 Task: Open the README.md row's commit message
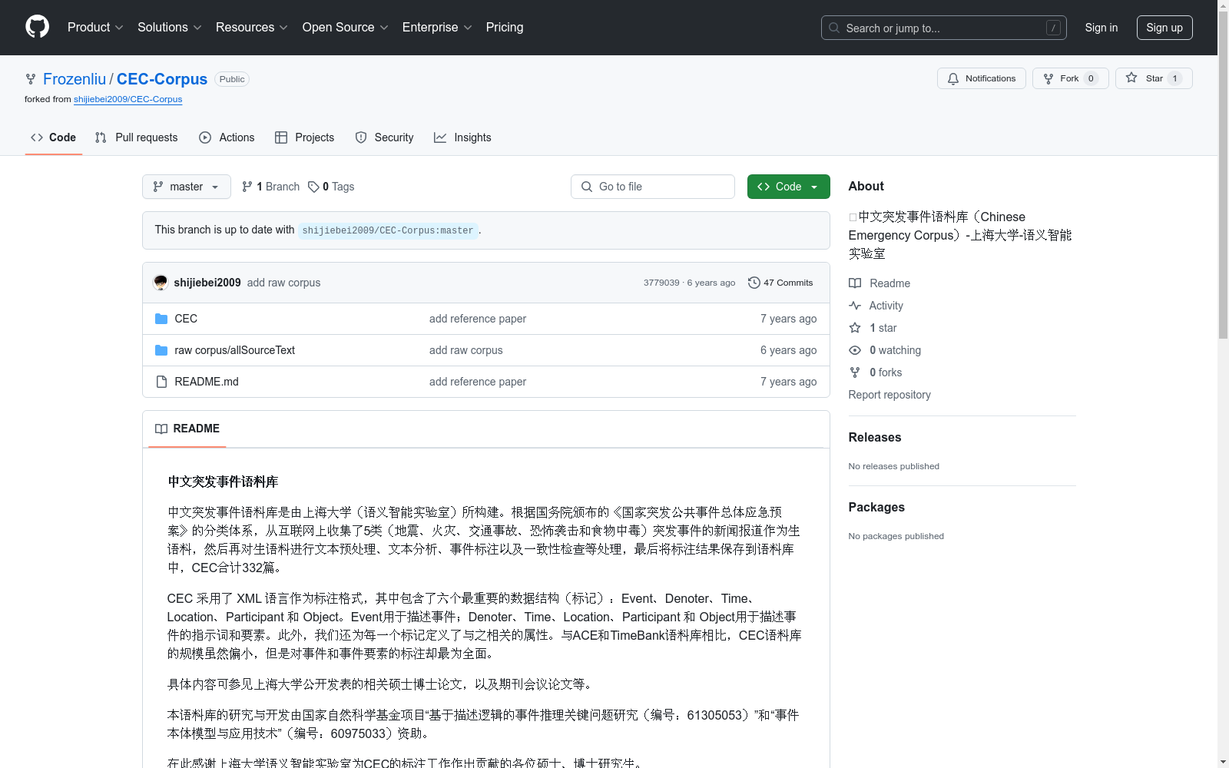coord(478,382)
